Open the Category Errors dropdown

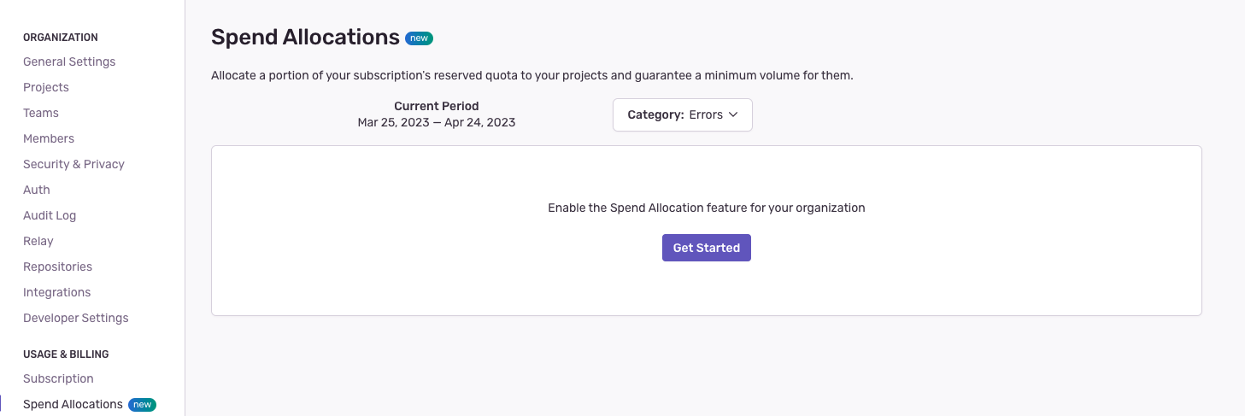click(682, 115)
